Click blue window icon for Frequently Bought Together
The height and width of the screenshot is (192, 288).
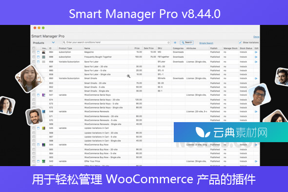click(38, 57)
